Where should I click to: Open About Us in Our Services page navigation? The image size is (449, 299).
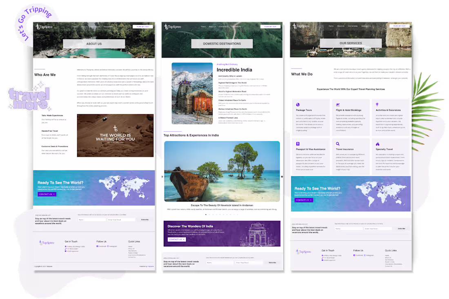click(340, 26)
